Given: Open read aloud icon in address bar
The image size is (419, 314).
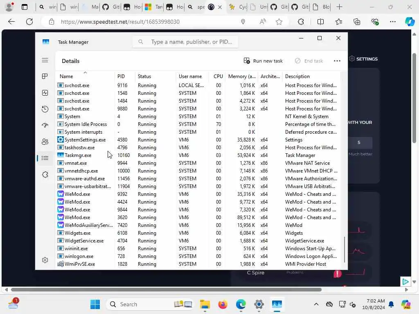Looking at the screenshot, I should click(x=263, y=22).
